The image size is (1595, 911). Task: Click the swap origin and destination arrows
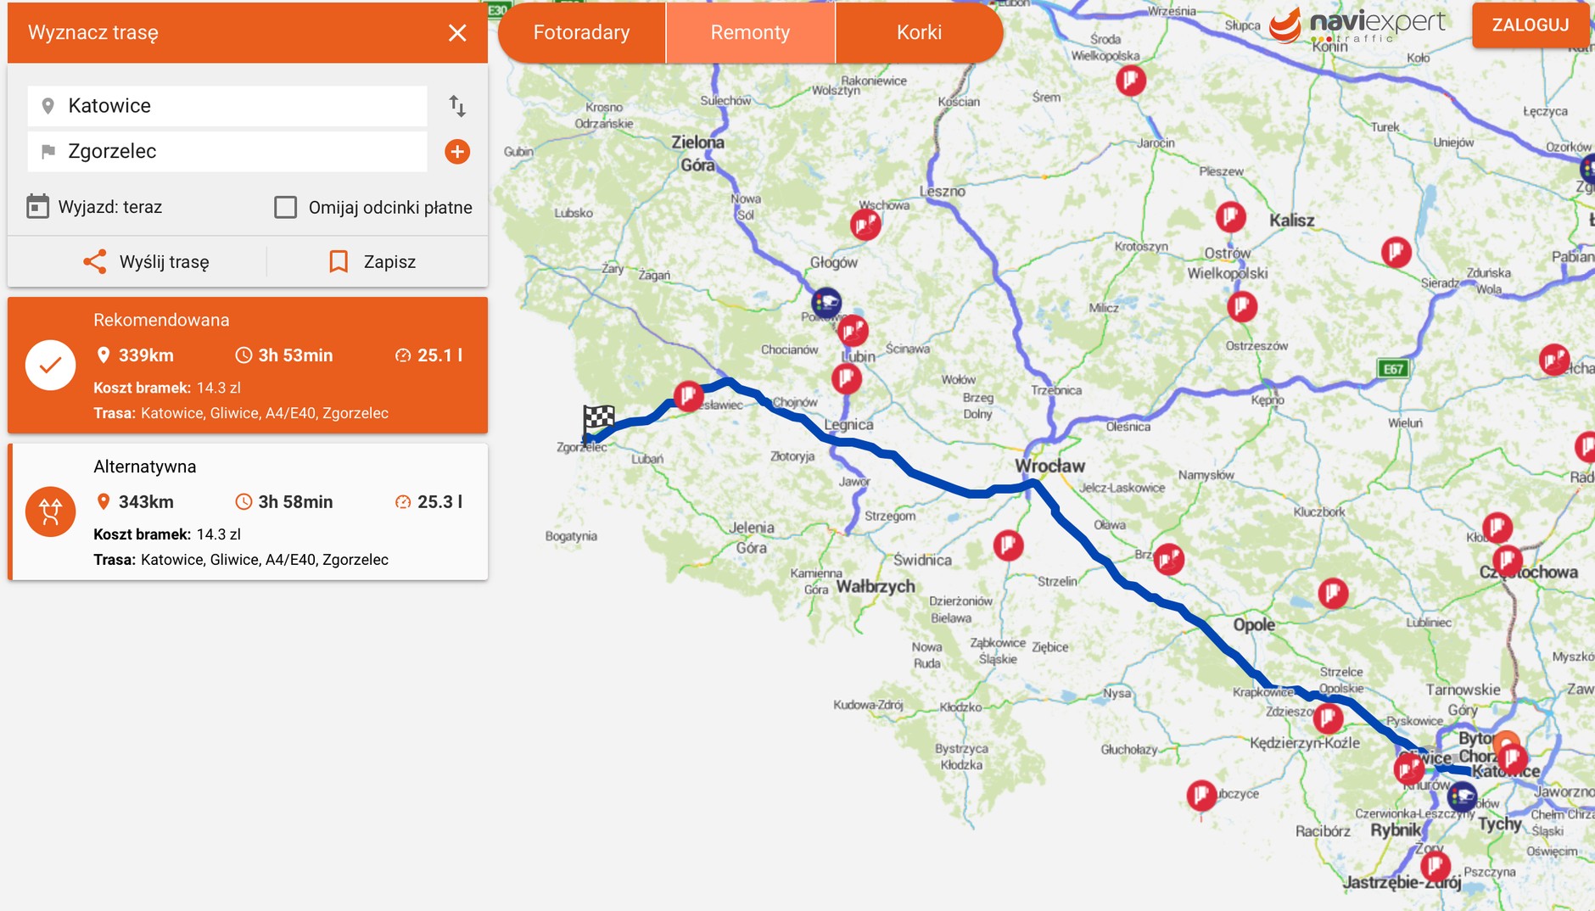[458, 106]
